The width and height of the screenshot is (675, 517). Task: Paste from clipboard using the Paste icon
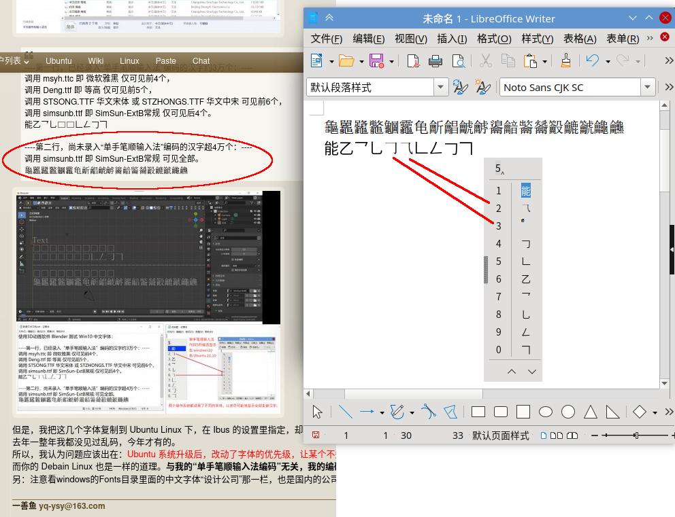[x=530, y=61]
